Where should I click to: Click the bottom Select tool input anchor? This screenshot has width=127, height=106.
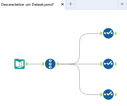[x=101, y=94]
